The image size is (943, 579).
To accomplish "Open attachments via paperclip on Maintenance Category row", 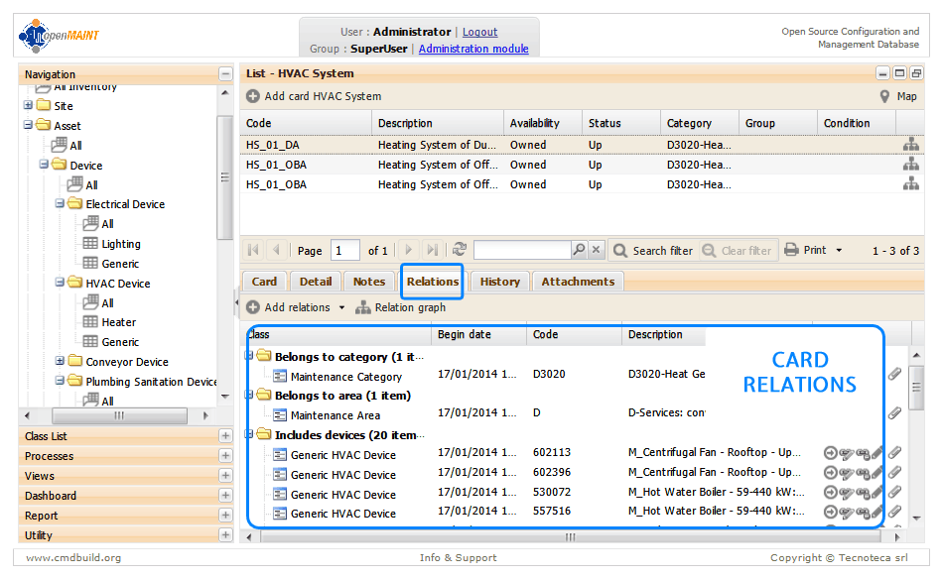I will click(x=893, y=374).
